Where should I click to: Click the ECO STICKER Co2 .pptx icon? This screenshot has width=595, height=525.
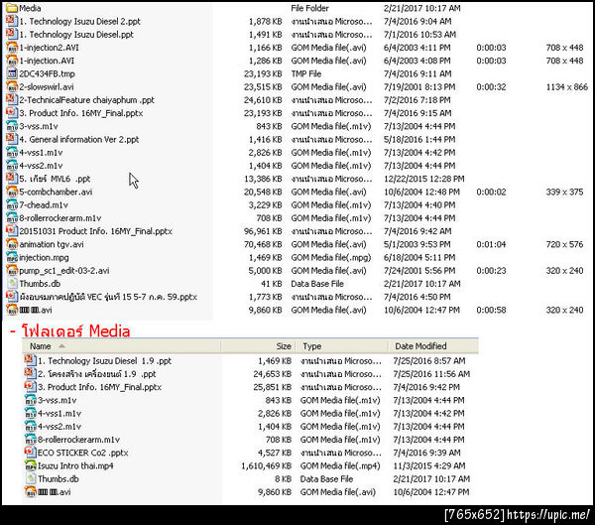(31, 453)
